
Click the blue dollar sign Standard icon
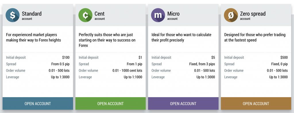click(13, 15)
